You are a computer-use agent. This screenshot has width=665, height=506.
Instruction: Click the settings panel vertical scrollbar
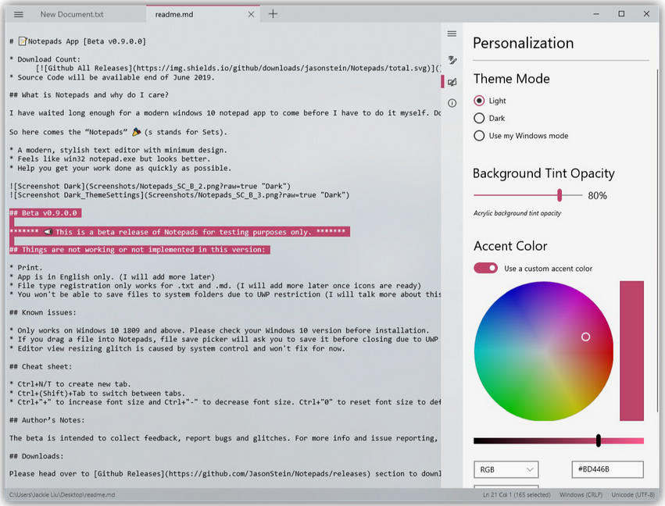click(658, 240)
